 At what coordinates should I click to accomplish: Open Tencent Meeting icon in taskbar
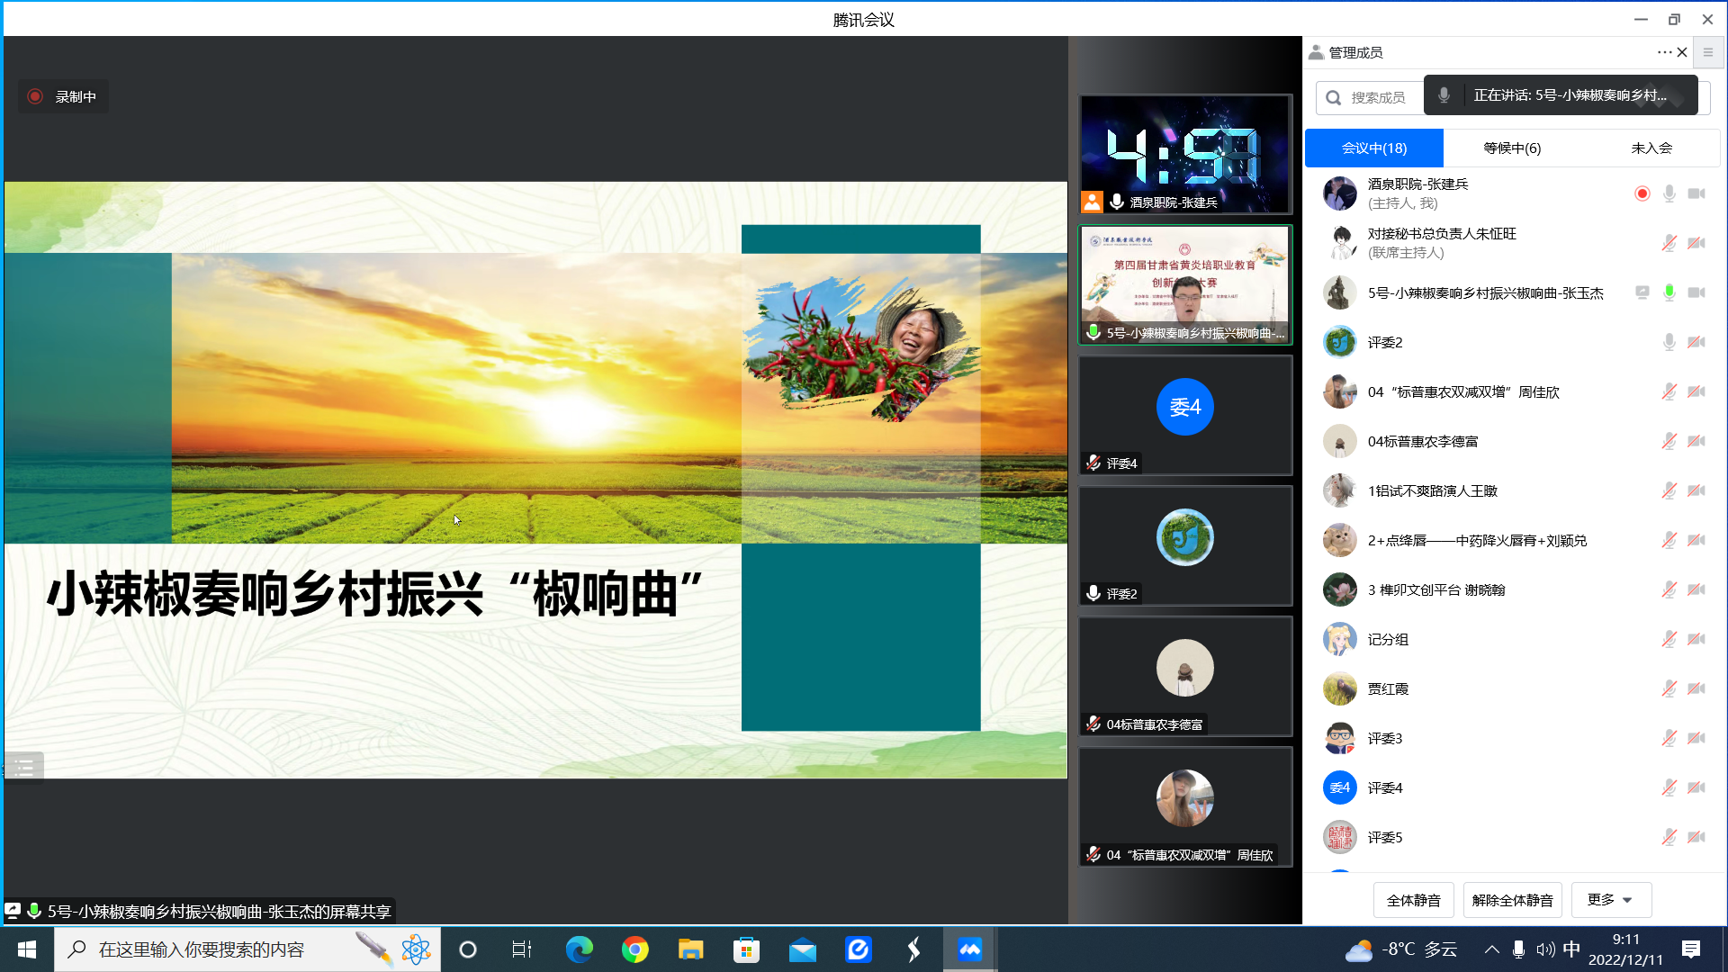click(969, 949)
